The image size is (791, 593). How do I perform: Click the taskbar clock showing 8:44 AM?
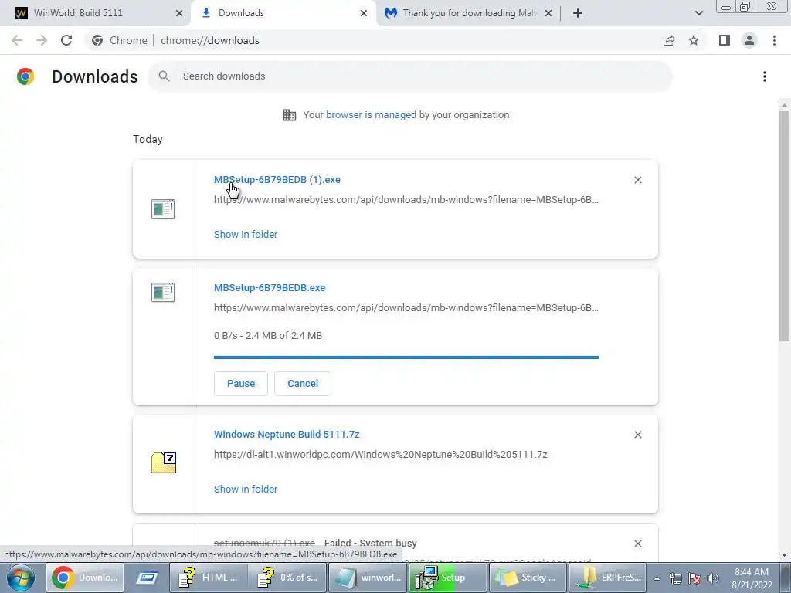[x=752, y=578]
